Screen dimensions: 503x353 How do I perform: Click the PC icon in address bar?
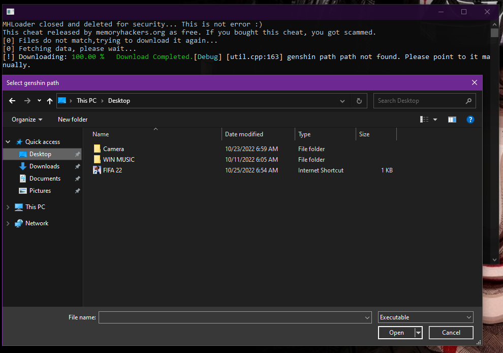click(62, 101)
